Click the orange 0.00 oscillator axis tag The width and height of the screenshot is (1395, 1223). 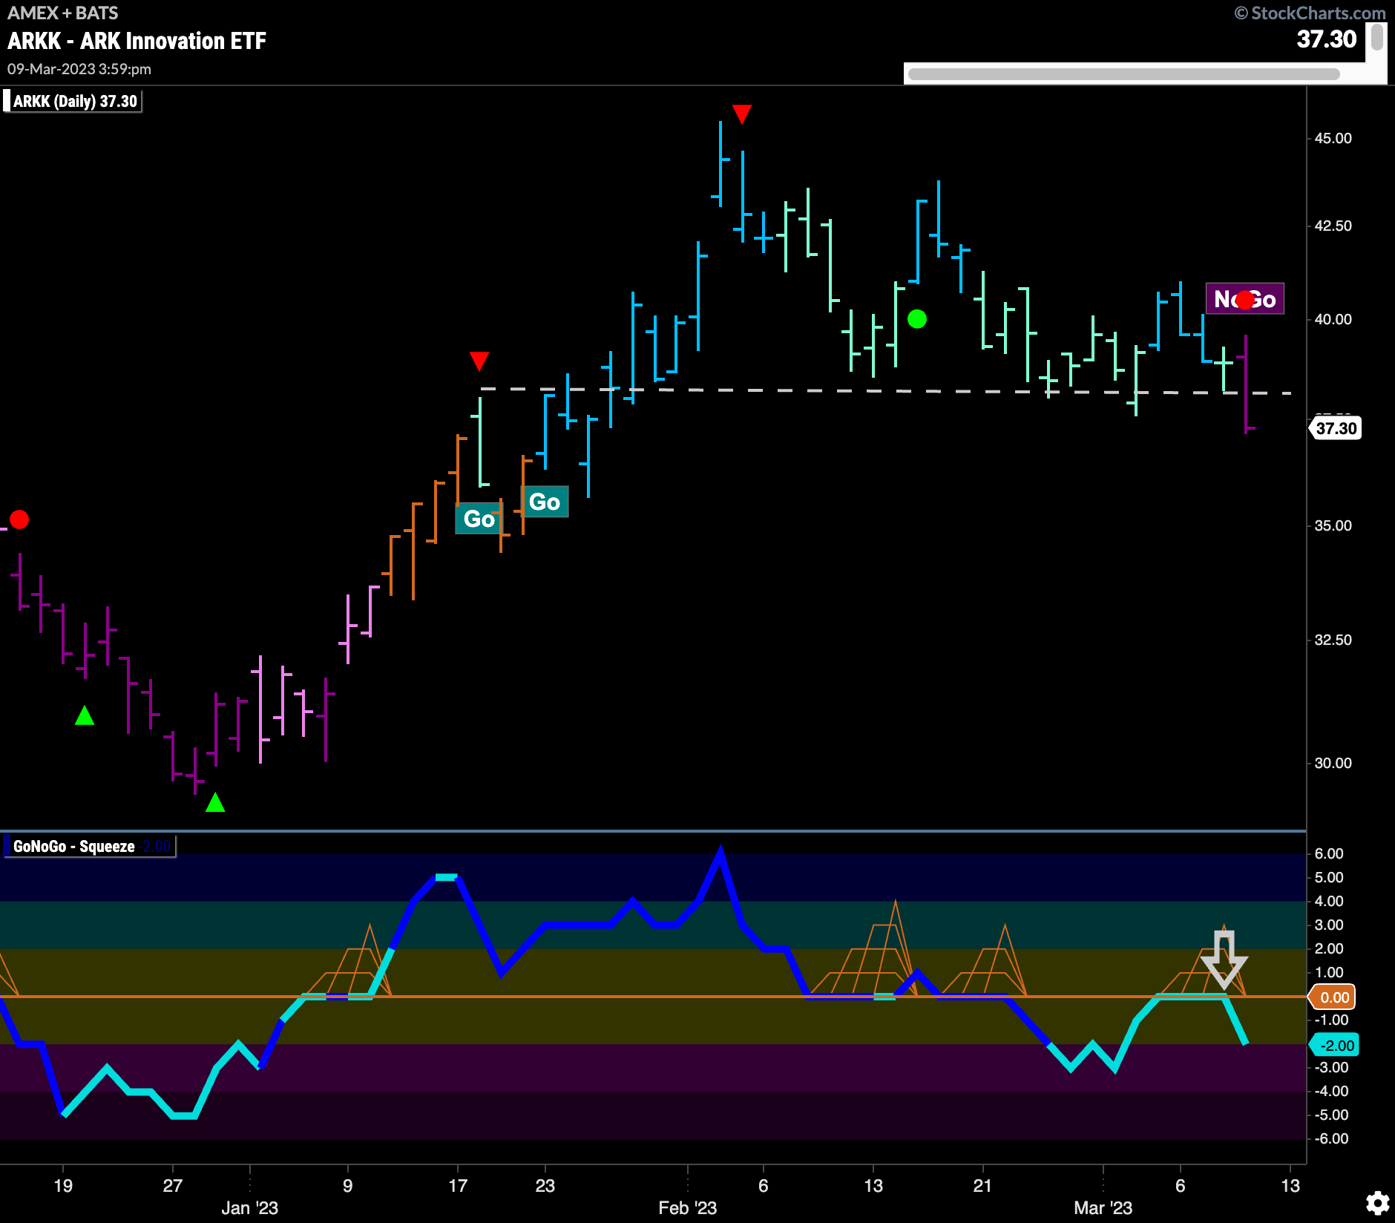click(x=1333, y=997)
